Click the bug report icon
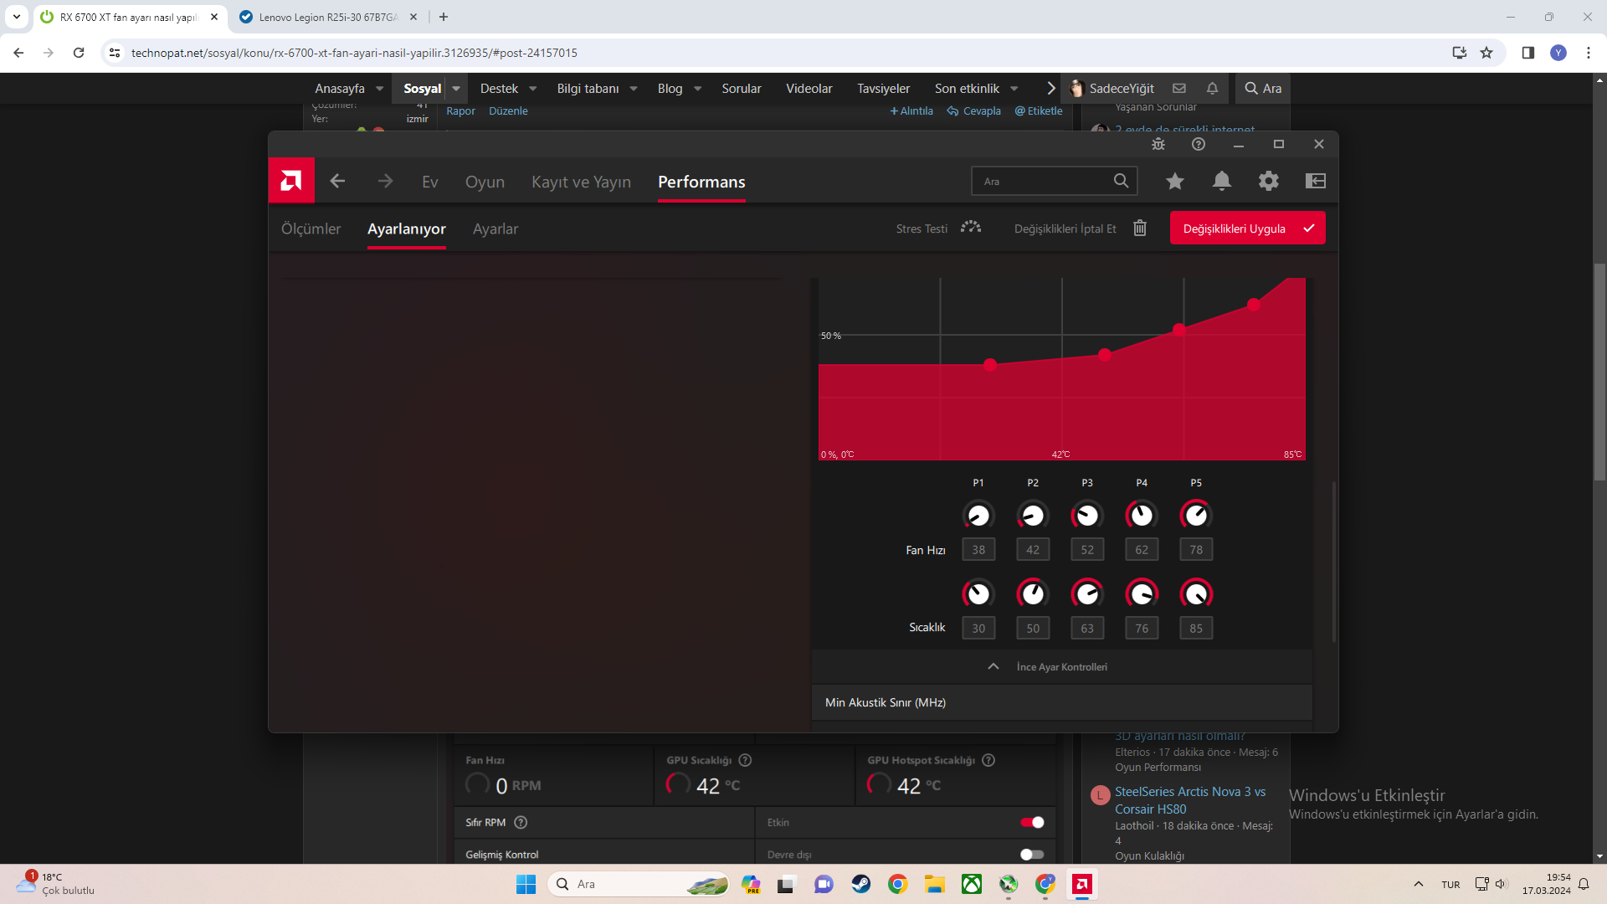The image size is (1607, 904). click(x=1158, y=144)
